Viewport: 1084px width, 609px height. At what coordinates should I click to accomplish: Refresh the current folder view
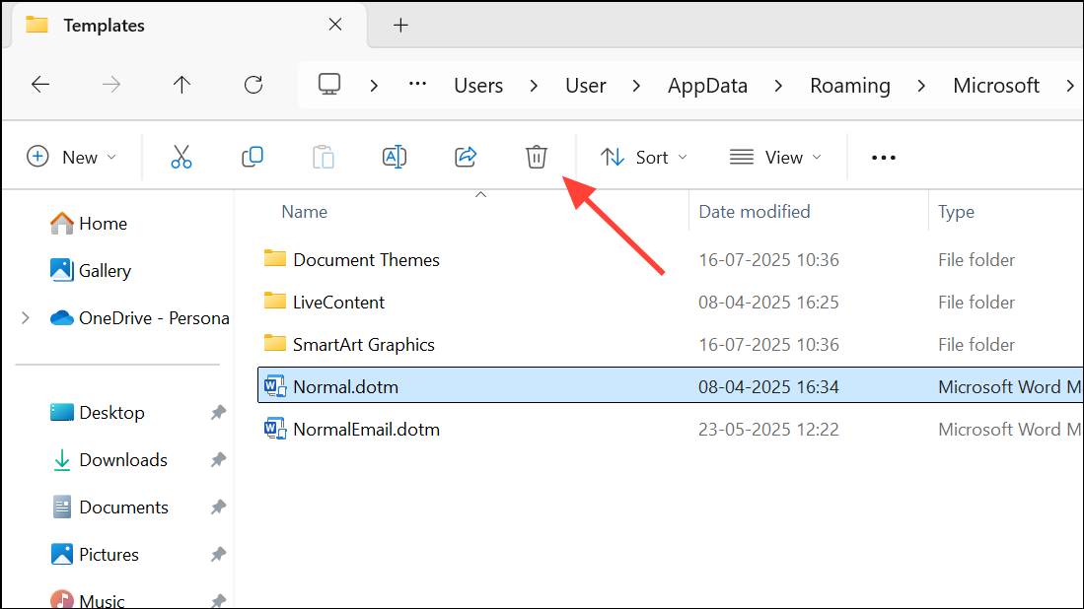tap(253, 85)
